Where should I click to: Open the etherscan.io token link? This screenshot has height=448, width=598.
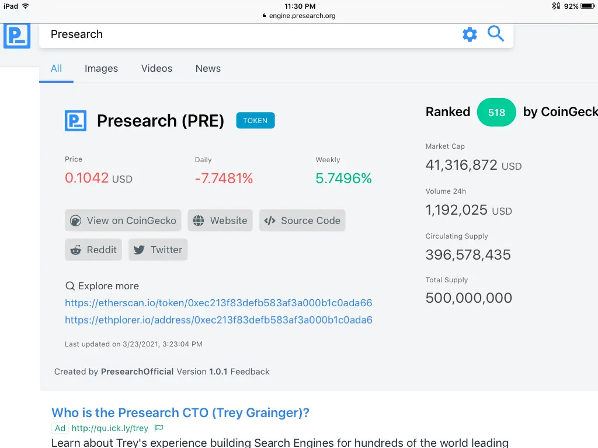(x=218, y=303)
